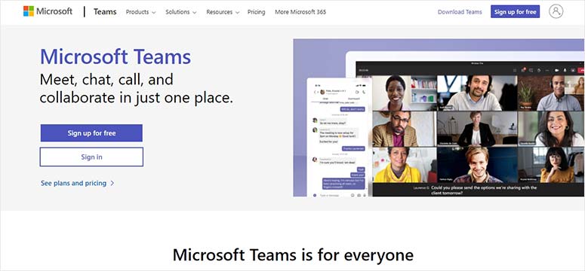Expand the Solutions dropdown menu
This screenshot has height=271, width=585.
tap(181, 12)
